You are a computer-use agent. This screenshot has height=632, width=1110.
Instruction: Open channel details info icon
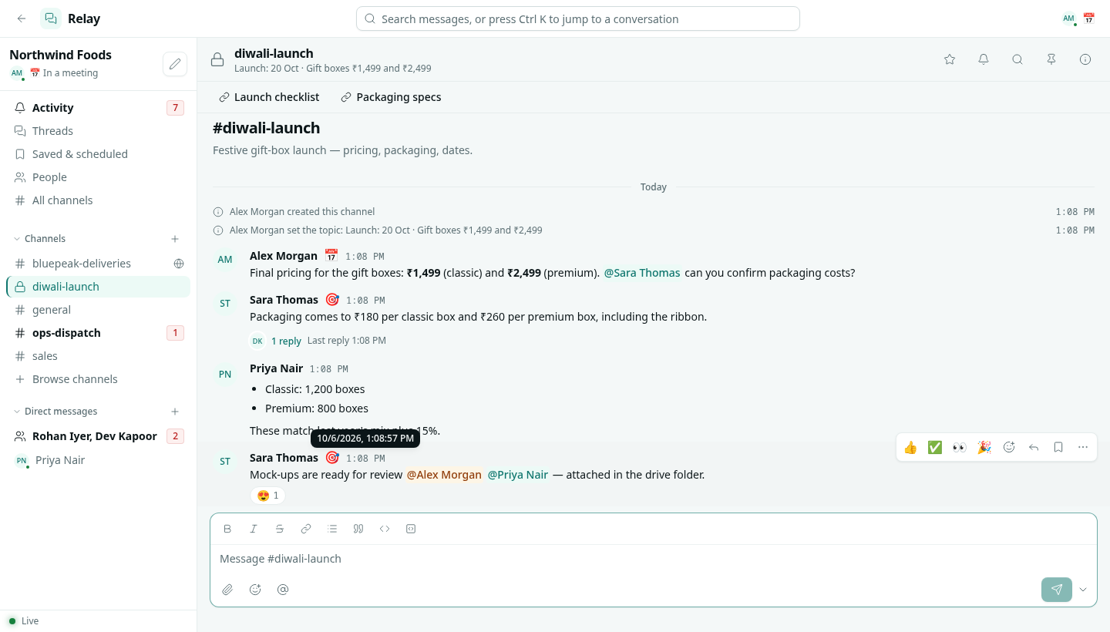[1085, 59]
